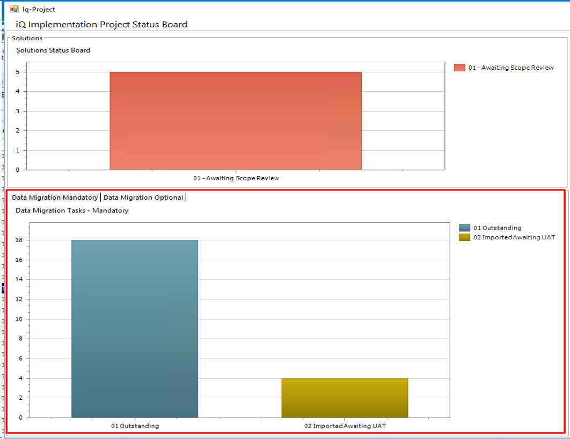
Task: Select the Data Migration Mandatory tab
Action: point(54,197)
